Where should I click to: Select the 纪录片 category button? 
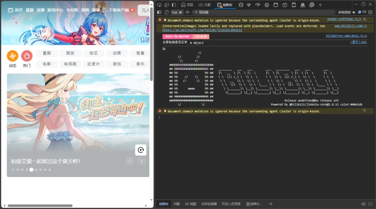94,64
